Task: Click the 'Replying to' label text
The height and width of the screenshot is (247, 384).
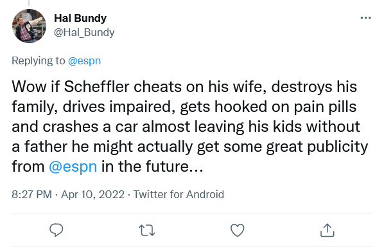Action: (38, 61)
